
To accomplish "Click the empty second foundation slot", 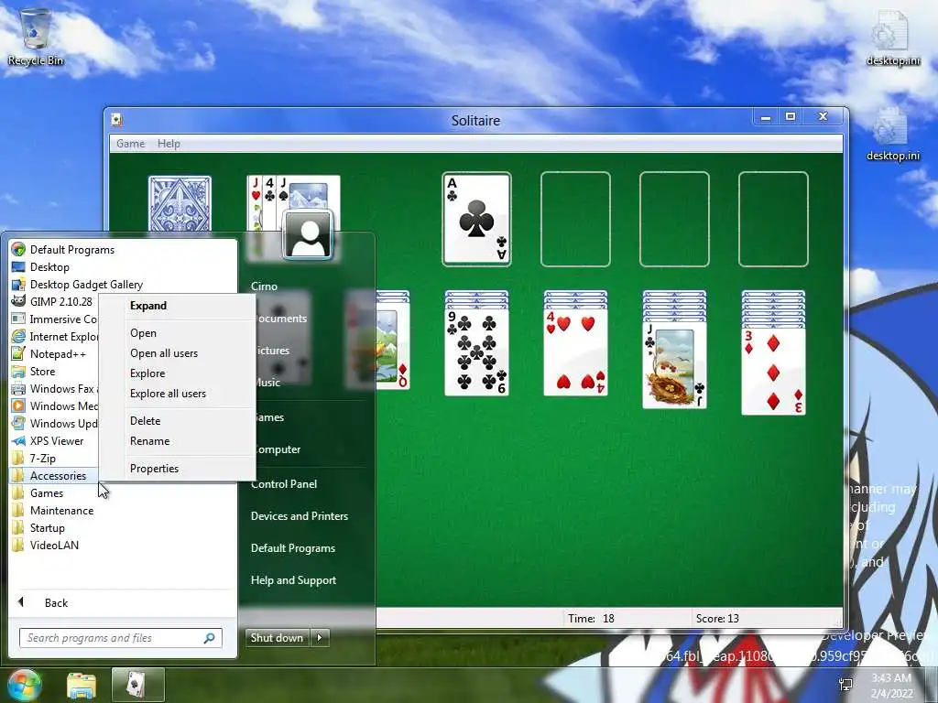I will [575, 220].
